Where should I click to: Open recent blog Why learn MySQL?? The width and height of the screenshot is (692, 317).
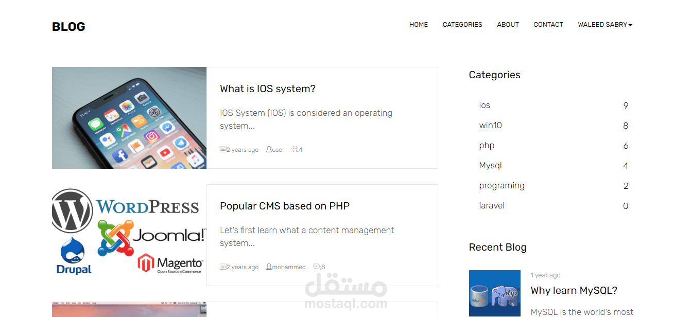574,290
